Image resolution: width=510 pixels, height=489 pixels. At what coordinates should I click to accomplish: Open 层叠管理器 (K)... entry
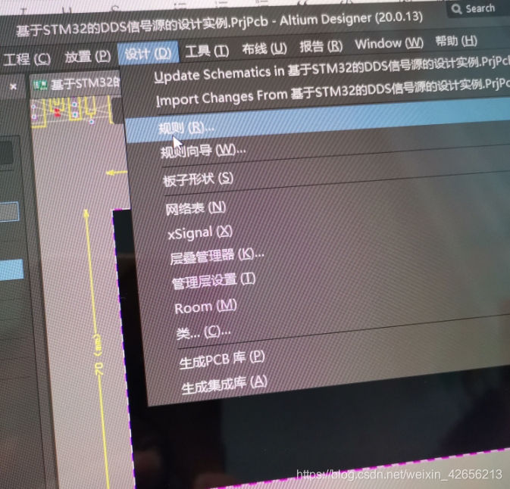[217, 257]
